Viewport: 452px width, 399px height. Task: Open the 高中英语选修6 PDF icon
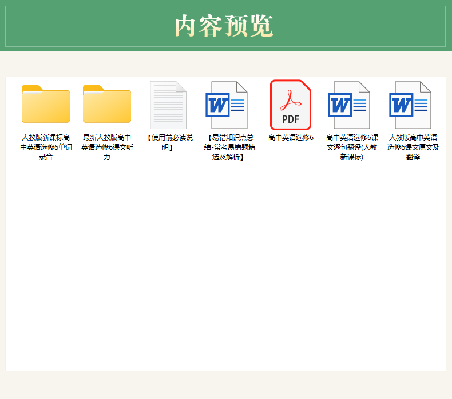[291, 105]
